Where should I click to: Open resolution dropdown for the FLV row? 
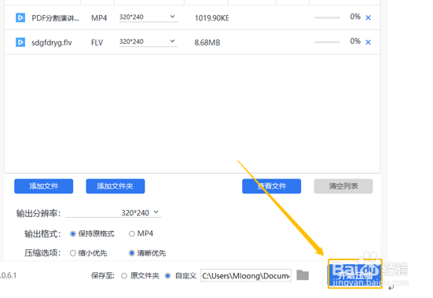pos(149,42)
